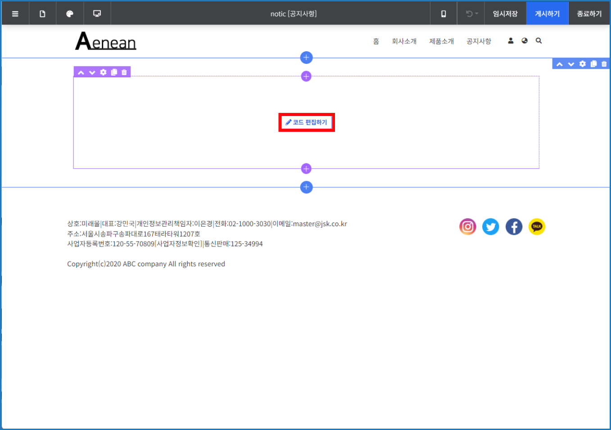Viewport: 611px width, 430px height.
Task: Open the hamburger menu icon
Action: [15, 13]
